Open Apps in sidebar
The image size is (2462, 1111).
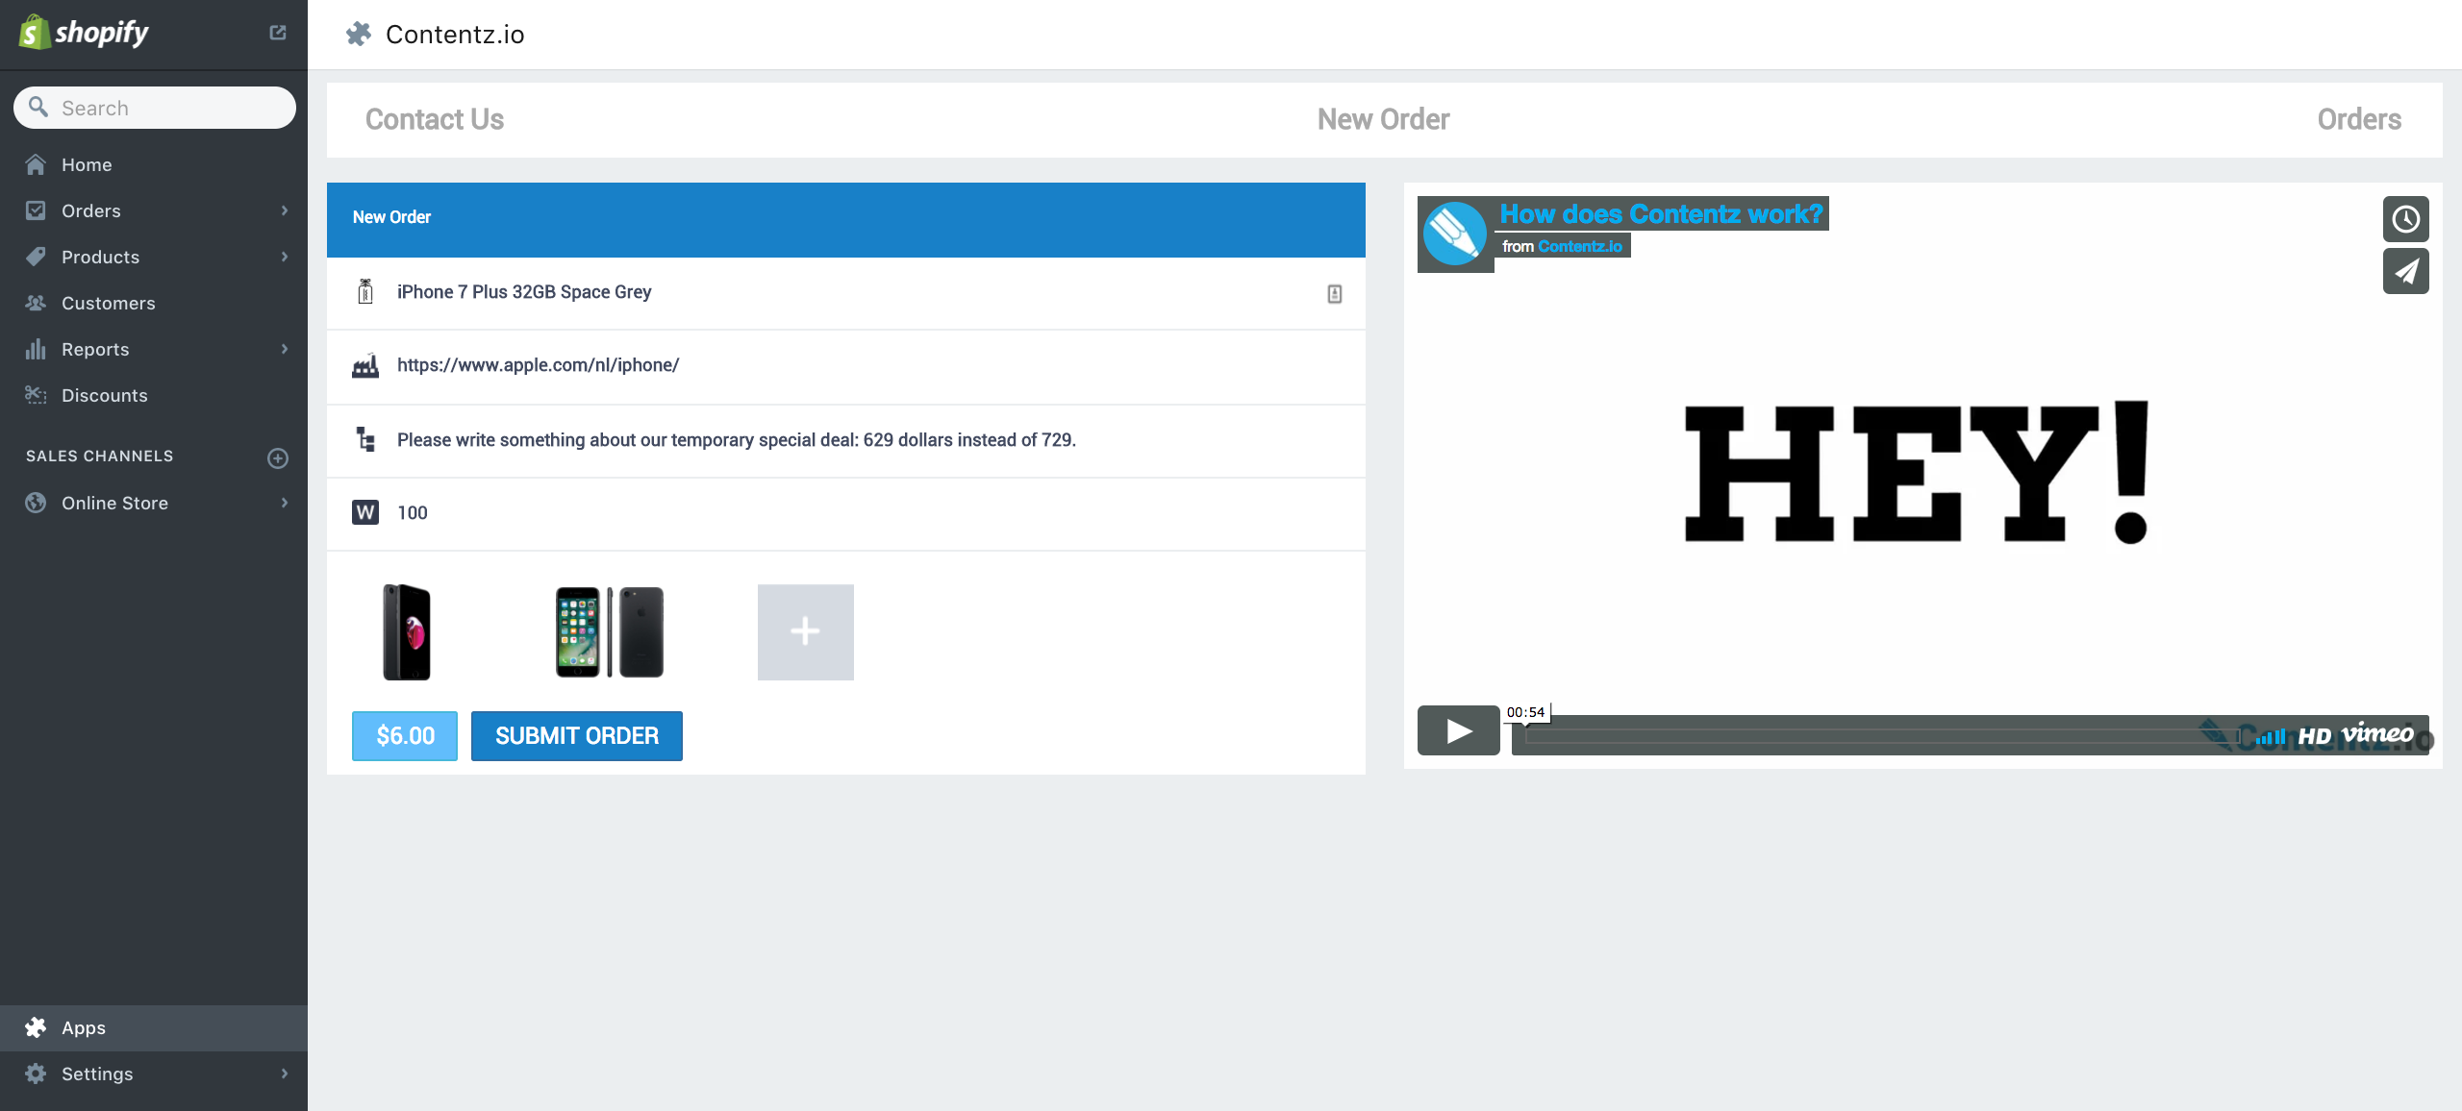click(x=154, y=1027)
